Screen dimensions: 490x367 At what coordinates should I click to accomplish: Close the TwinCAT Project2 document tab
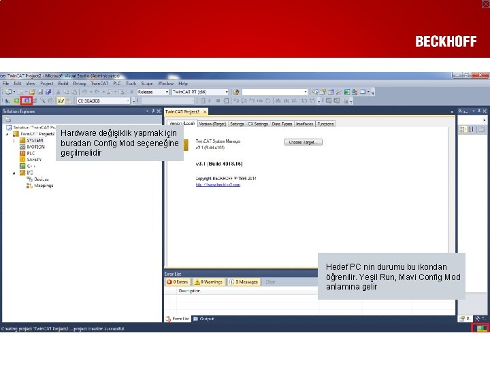(205, 111)
